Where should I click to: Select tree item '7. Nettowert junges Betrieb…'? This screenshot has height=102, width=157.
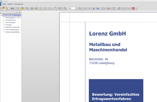[13, 32]
